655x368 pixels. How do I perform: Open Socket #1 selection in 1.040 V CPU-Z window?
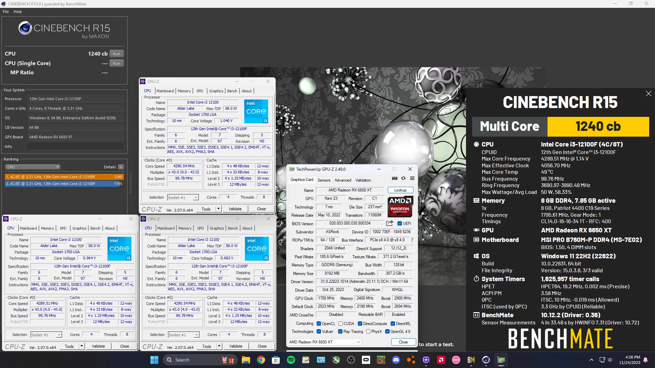tap(183, 198)
